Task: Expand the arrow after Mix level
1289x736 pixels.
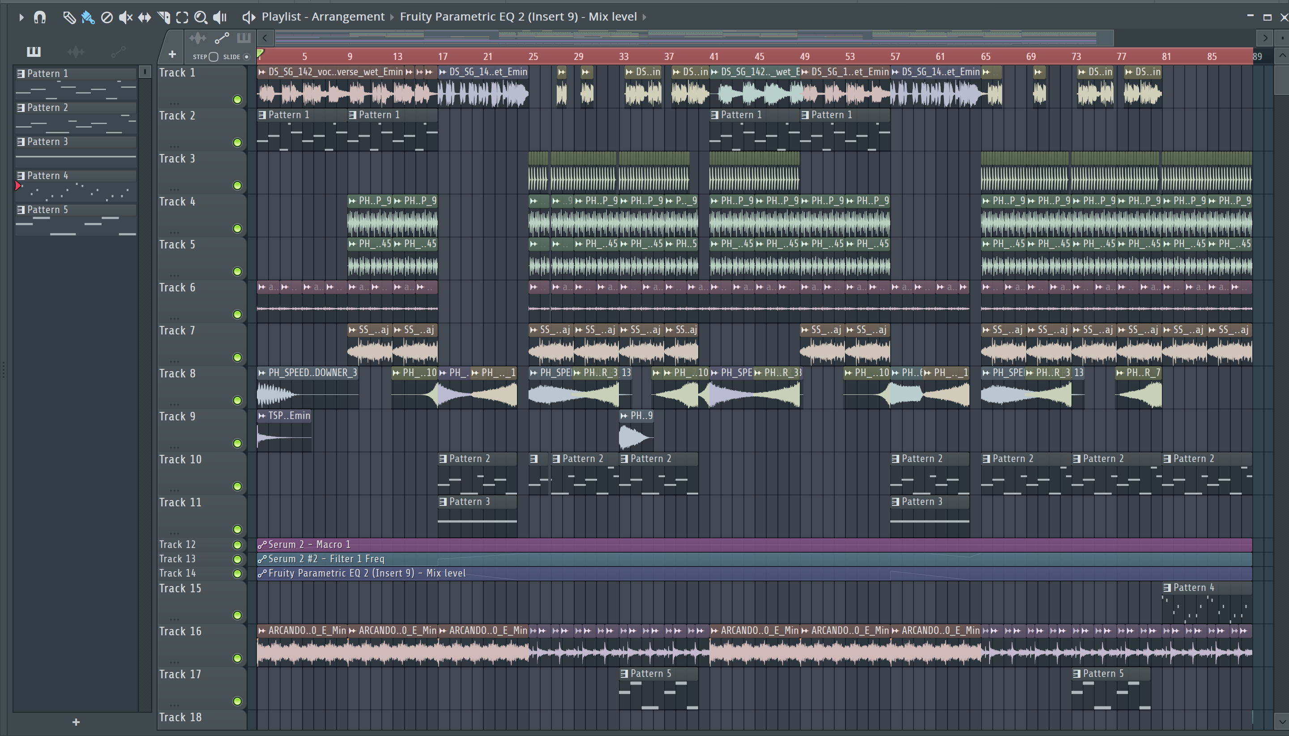Action: (644, 17)
